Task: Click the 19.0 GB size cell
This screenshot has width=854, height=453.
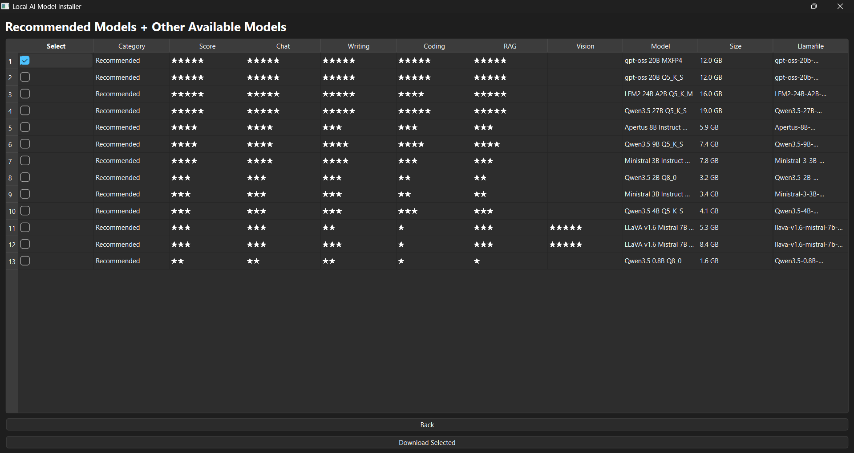Action: click(x=736, y=111)
